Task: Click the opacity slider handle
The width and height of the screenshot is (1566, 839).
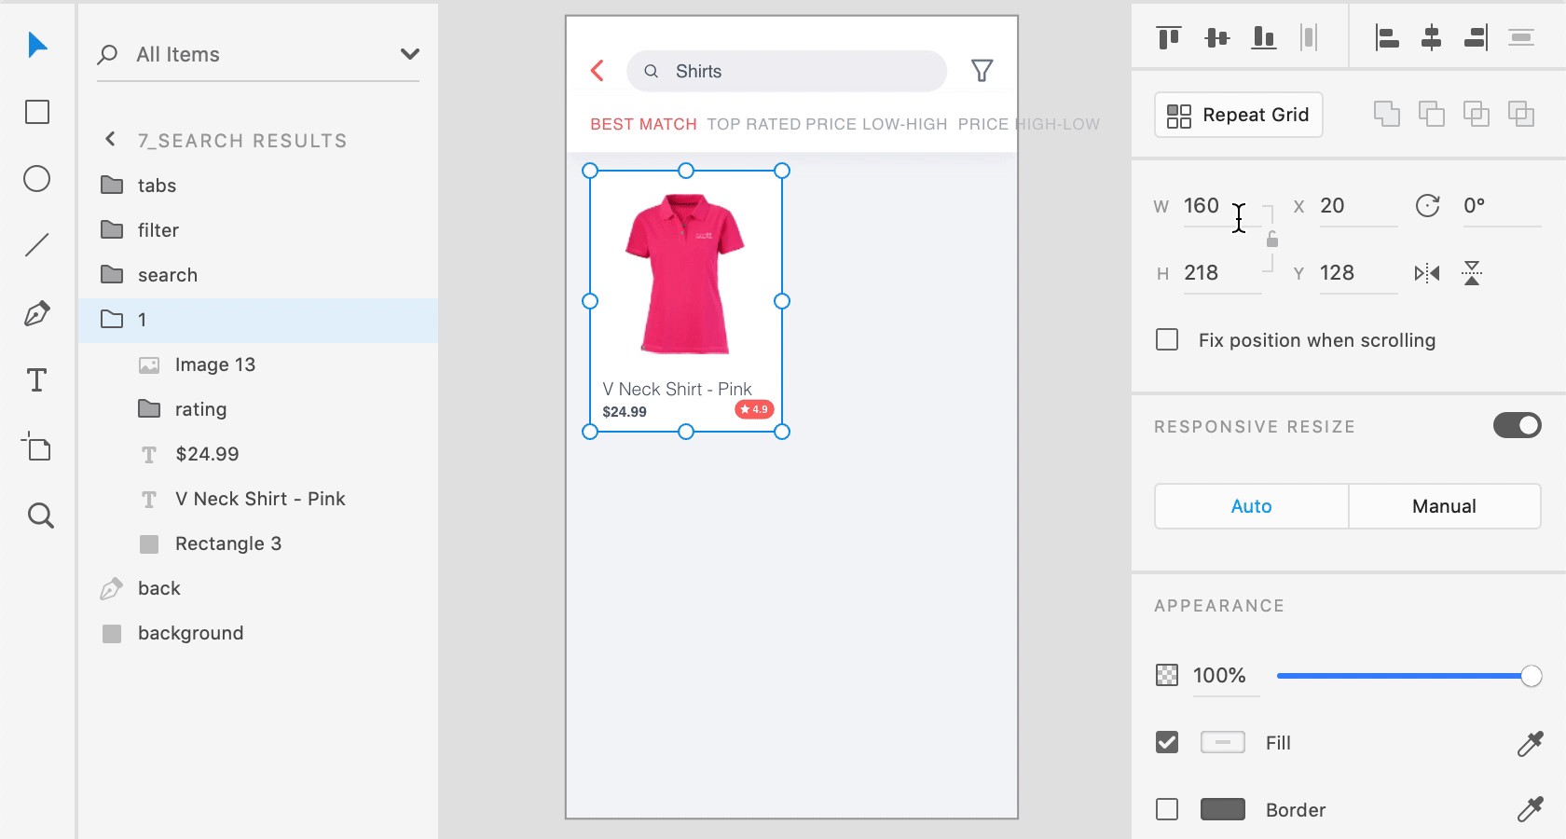Action: pyautogui.click(x=1531, y=676)
